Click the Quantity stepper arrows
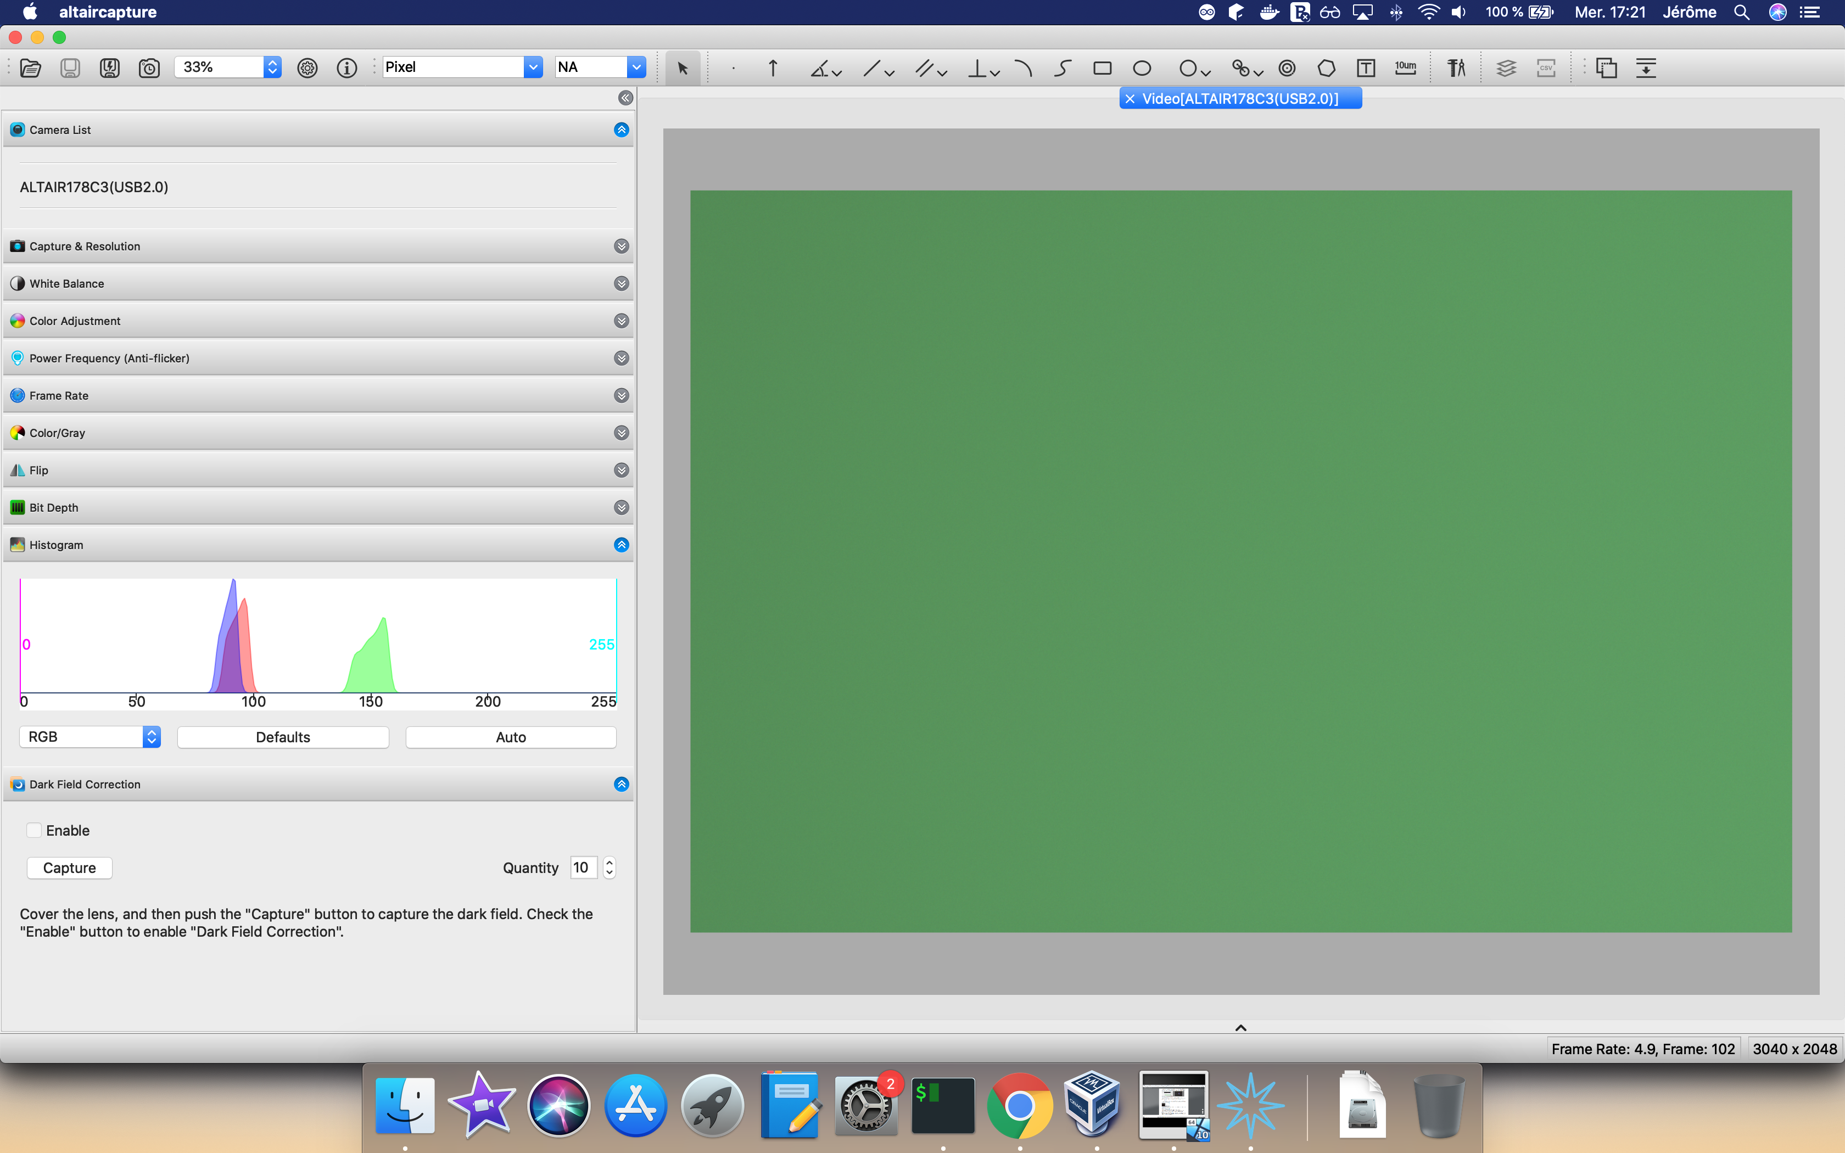This screenshot has height=1153, width=1845. click(609, 868)
